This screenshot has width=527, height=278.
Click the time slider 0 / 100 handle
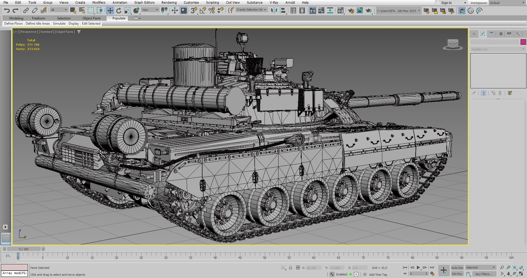24,249
